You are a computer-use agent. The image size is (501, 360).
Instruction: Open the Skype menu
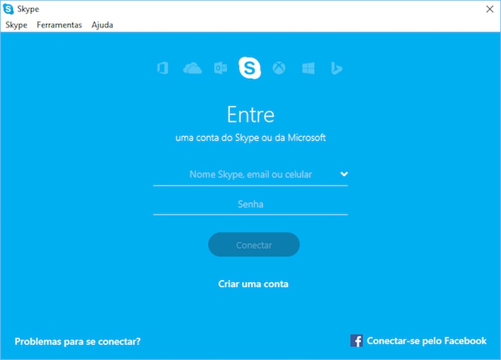point(16,25)
